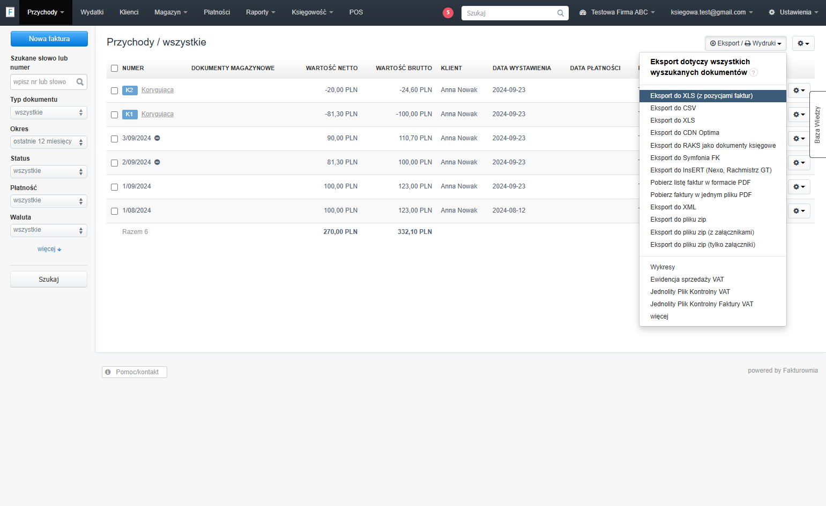Check the box for the K2 Korygująca row
Image resolution: width=826 pixels, height=506 pixels.
tap(114, 90)
